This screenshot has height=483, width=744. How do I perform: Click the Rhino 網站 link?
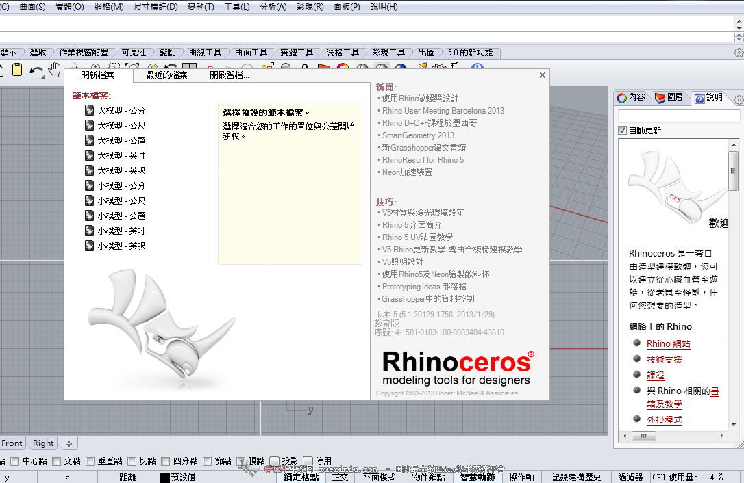[x=668, y=343]
